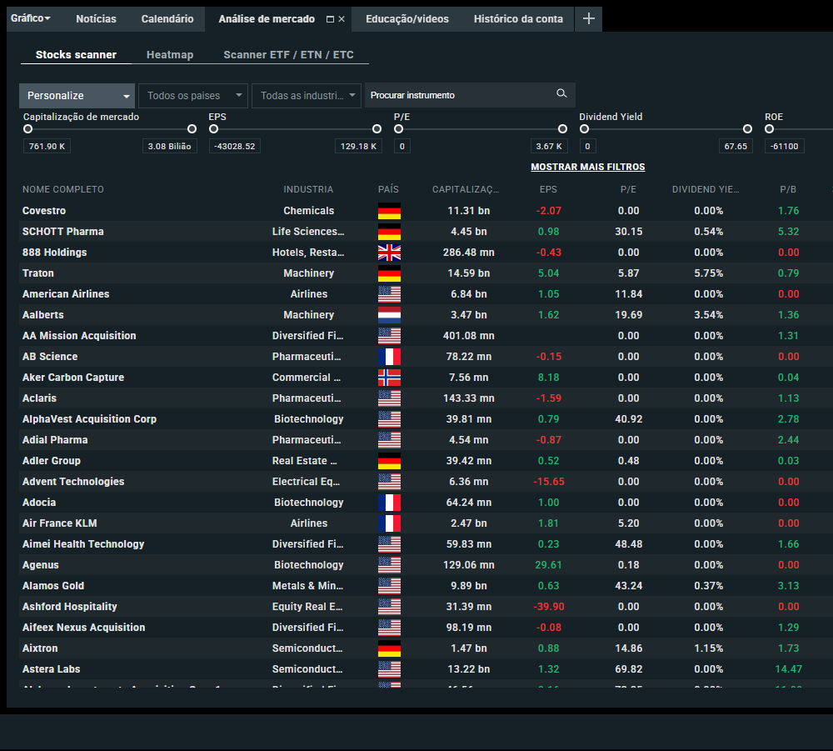Detach the Análise de mercado tab window
The image size is (833, 751).
[330, 19]
